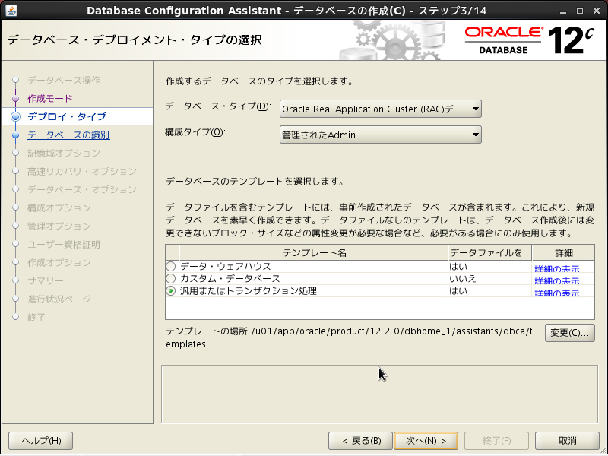
Task: Select the デプロイ・タイプ step in sidebar
Action: click(67, 117)
